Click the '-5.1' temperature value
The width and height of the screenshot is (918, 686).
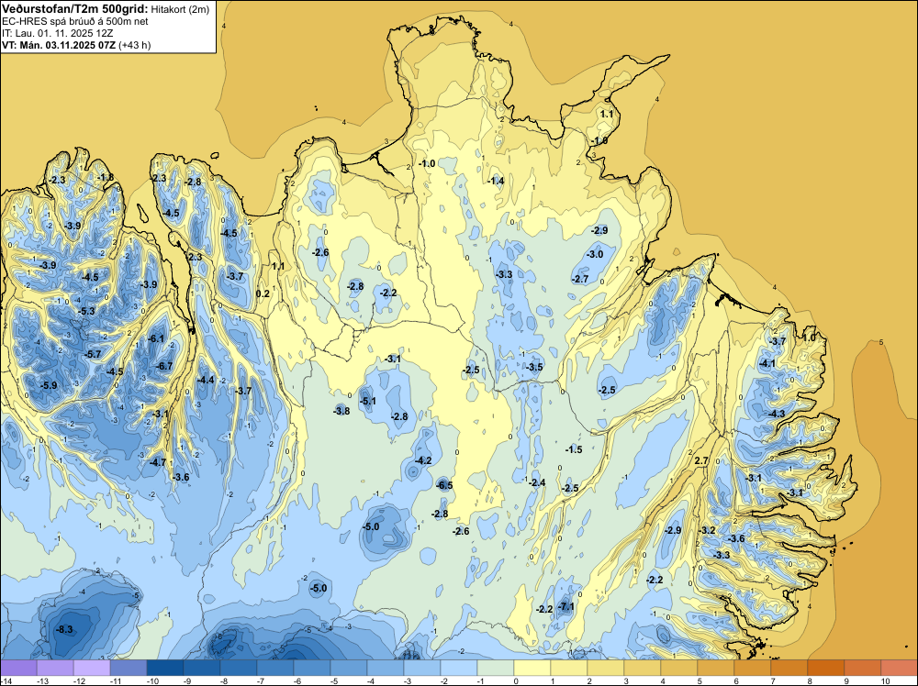[367, 401]
